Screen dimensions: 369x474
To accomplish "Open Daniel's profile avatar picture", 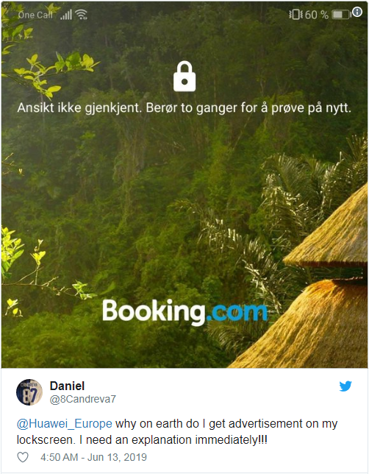I will pyautogui.click(x=29, y=392).
